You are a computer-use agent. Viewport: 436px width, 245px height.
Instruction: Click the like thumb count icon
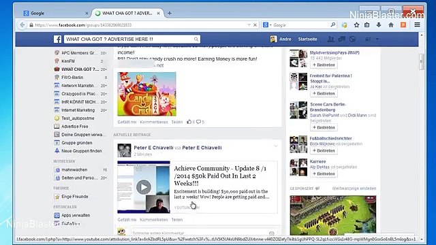189,122
